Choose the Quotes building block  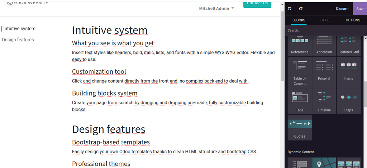[x=300, y=128]
